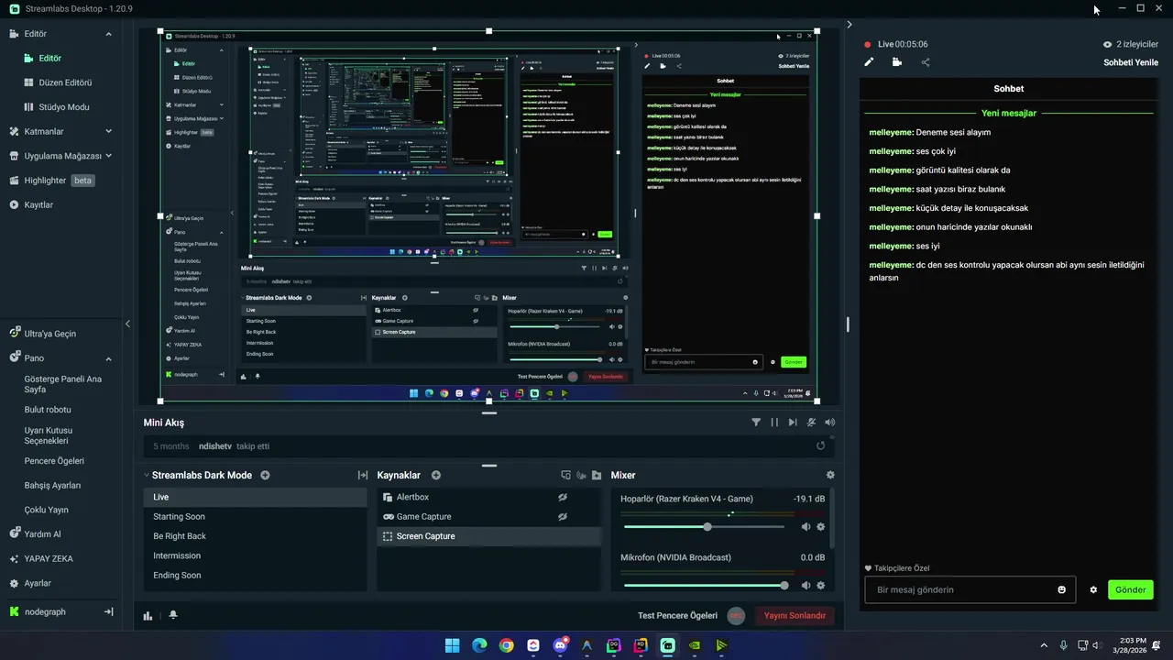Switch to the Be Right Back scene

point(255,536)
